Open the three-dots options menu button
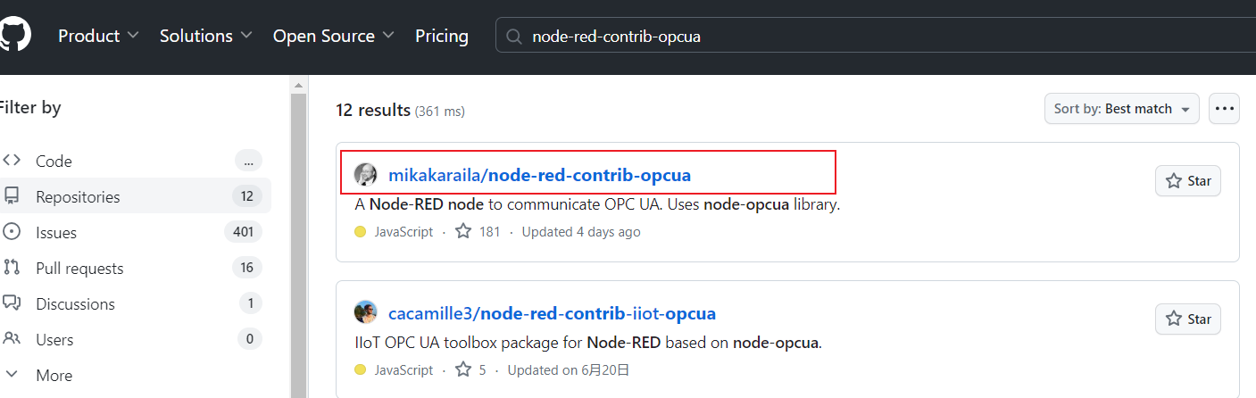 click(x=1224, y=109)
